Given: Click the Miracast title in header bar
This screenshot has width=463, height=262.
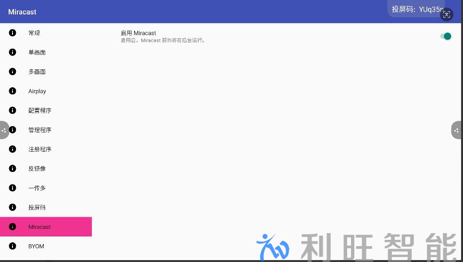Looking at the screenshot, I should (x=22, y=12).
